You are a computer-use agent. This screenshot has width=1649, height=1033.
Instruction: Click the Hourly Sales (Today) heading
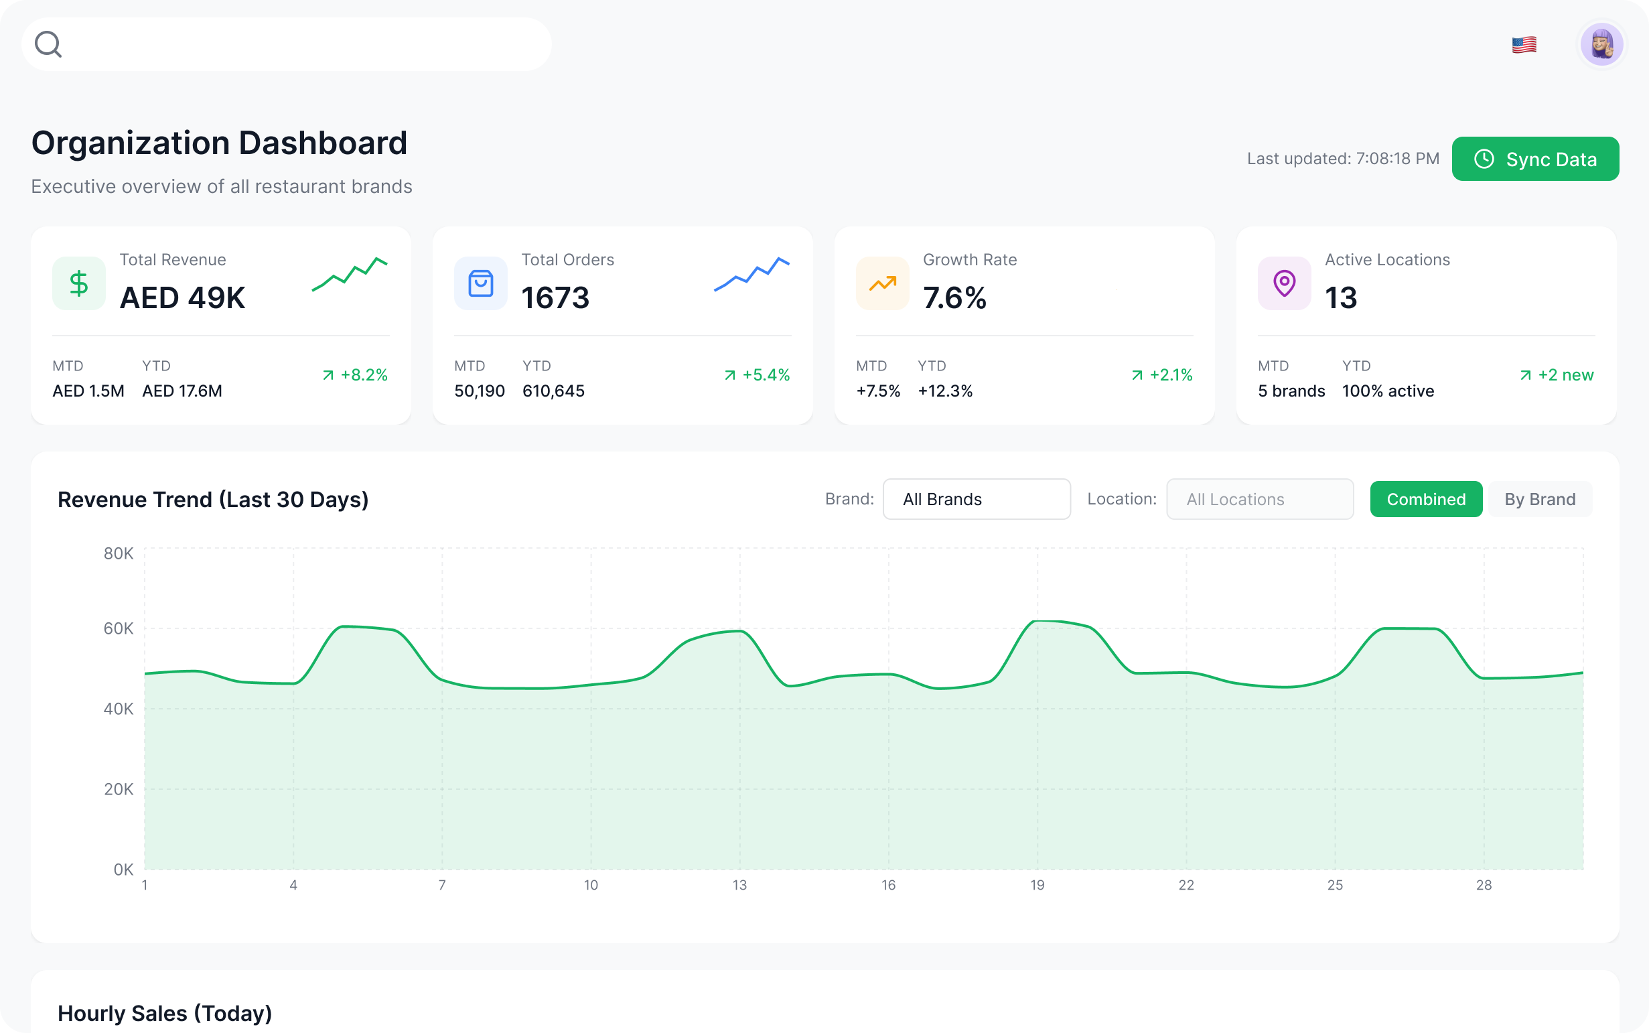point(165,1013)
